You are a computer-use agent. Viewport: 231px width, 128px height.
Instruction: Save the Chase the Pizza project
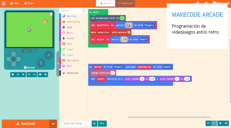coord(94,124)
